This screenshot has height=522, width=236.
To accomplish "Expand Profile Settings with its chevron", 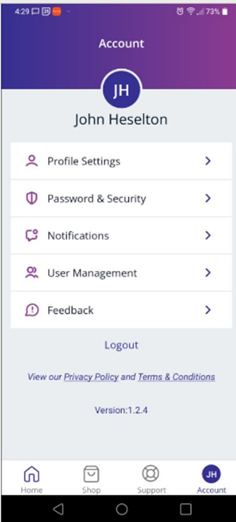I will (x=208, y=161).
